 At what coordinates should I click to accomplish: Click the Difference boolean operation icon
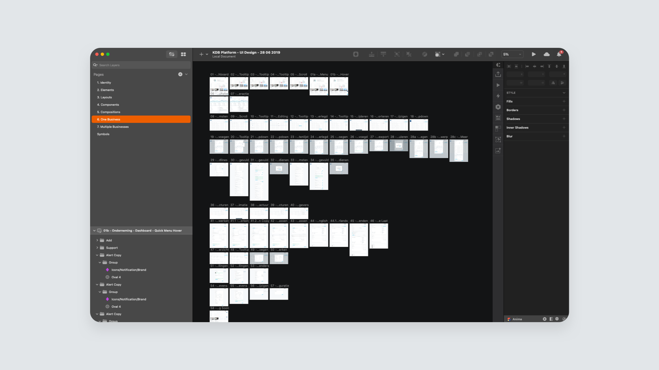point(491,54)
